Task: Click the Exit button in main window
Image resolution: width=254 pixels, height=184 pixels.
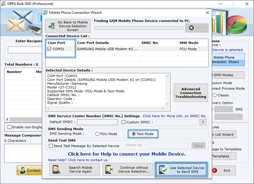Action: (224, 171)
